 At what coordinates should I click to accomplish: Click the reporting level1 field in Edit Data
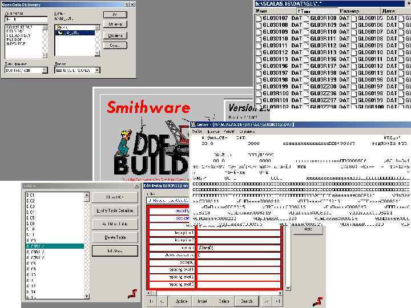pyautogui.click(x=239, y=269)
